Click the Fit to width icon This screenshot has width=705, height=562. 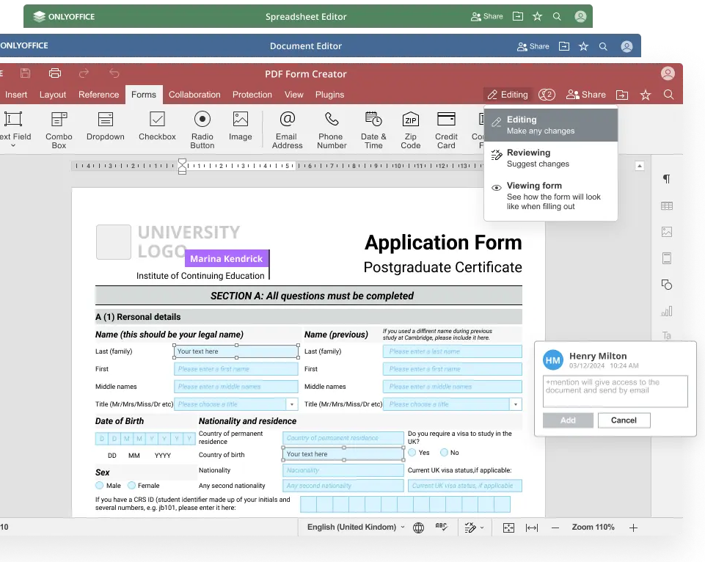pos(532,528)
